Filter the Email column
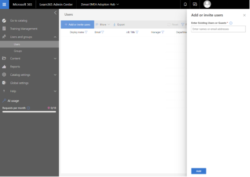The image size is (250, 177). [x=103, y=32]
